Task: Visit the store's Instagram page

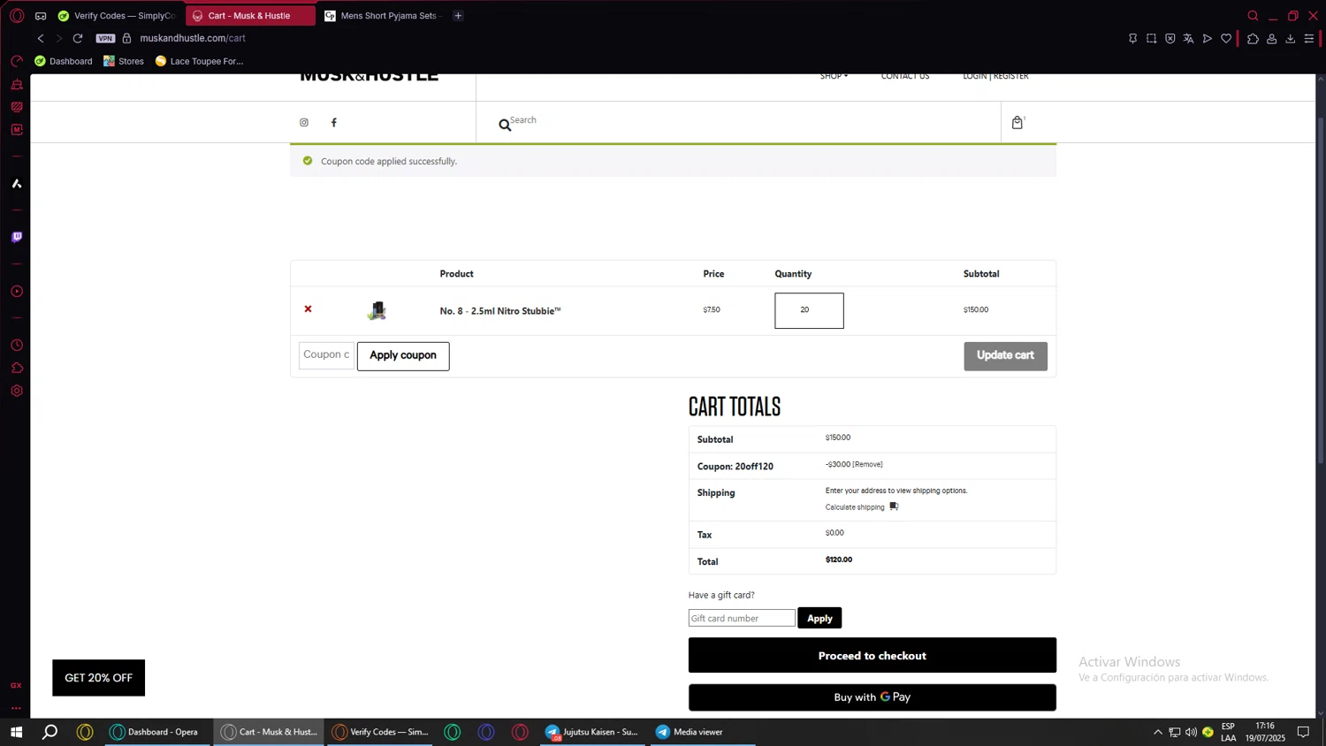Action: (x=304, y=122)
